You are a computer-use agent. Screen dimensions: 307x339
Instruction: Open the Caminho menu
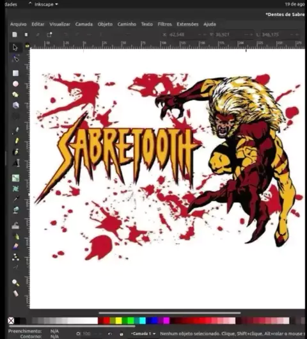coord(127,24)
